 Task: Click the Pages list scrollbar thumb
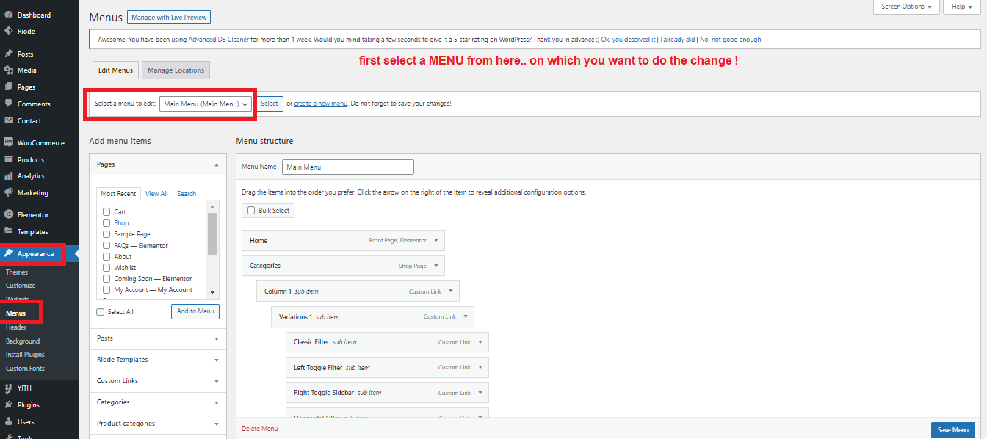pos(213,234)
